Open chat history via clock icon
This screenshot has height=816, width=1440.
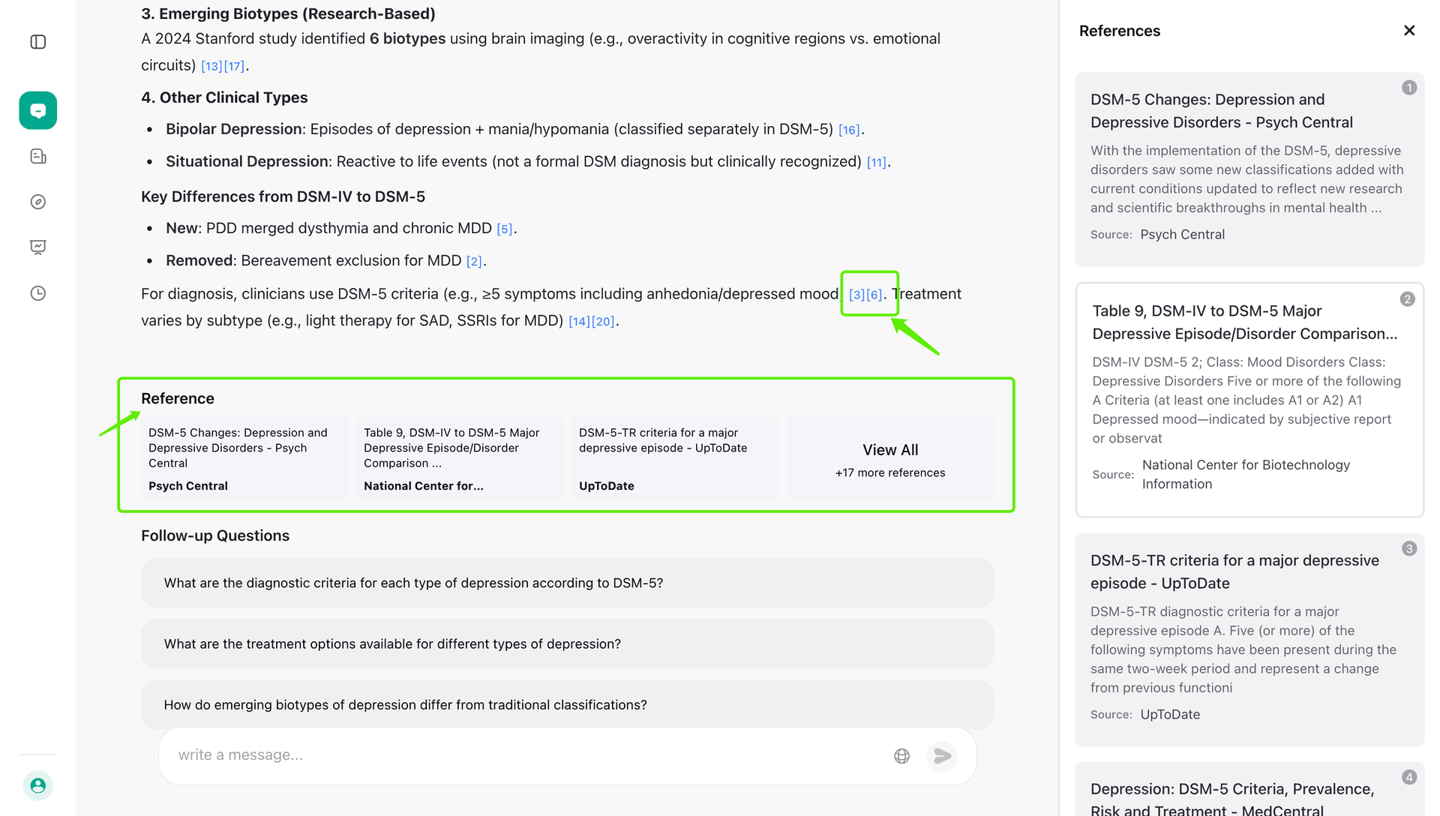[x=37, y=292]
